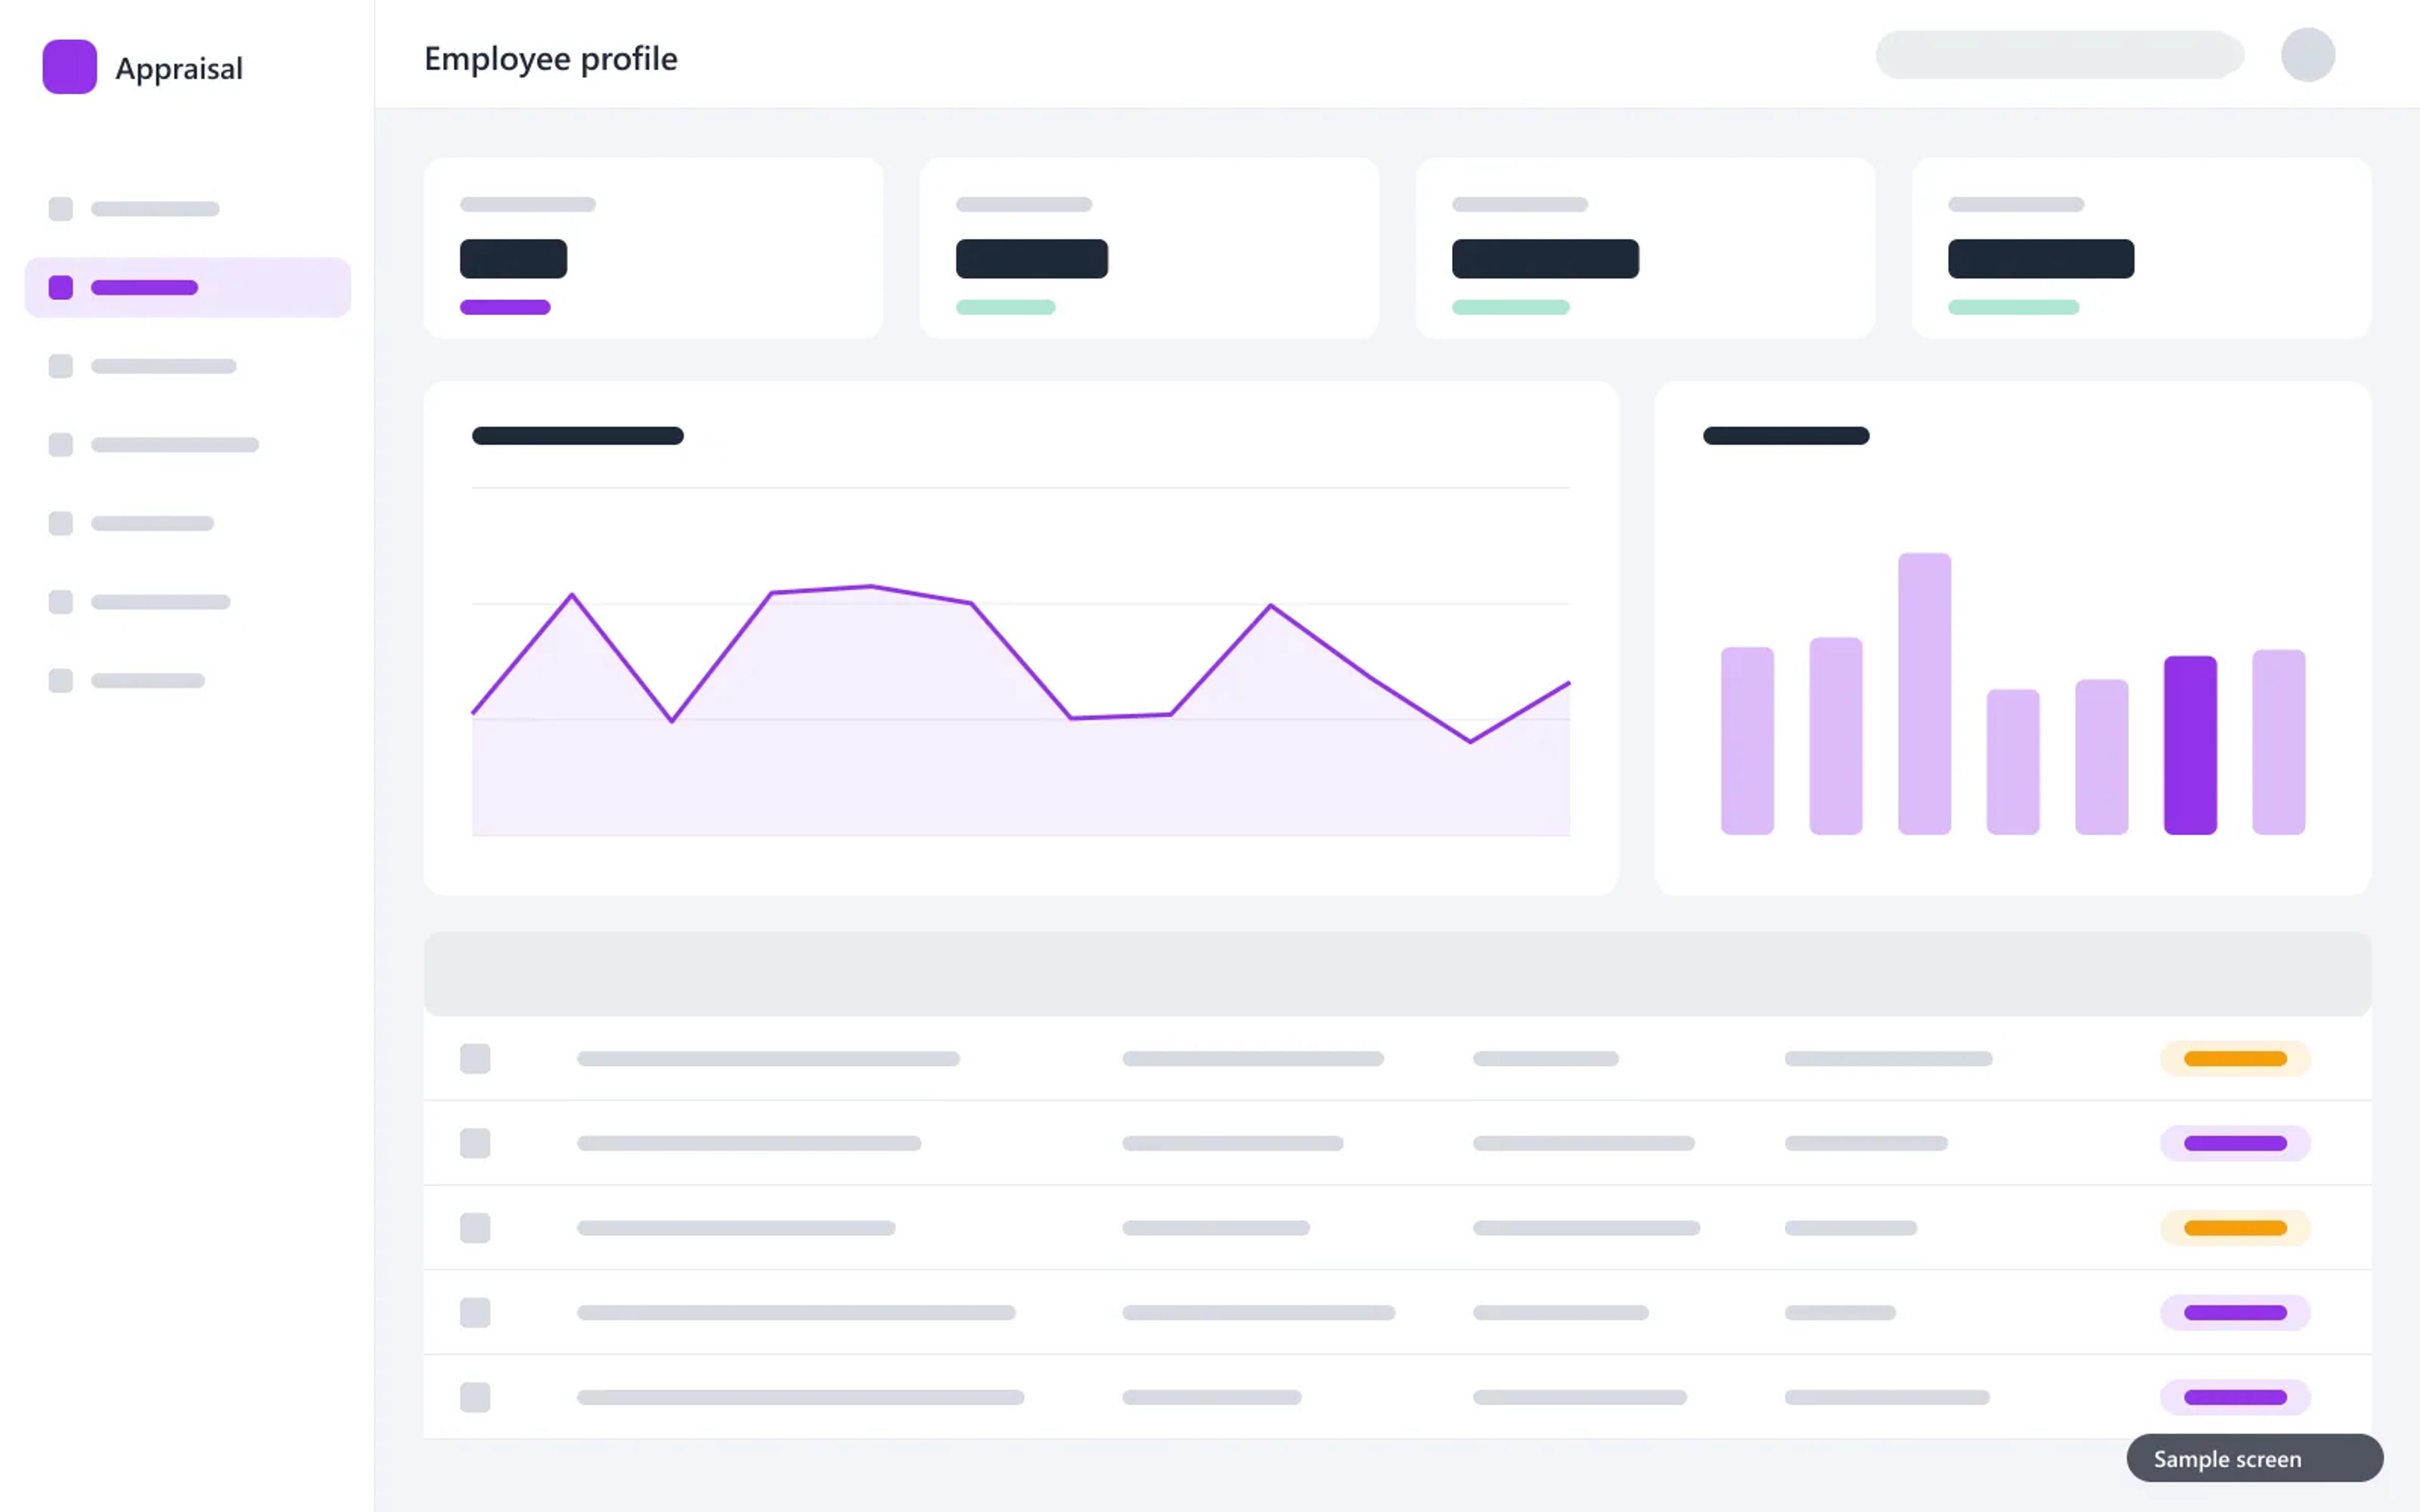Viewport: 2420px width, 1512px height.
Task: Open the fourth sidebar menu item label
Action: click(175, 445)
